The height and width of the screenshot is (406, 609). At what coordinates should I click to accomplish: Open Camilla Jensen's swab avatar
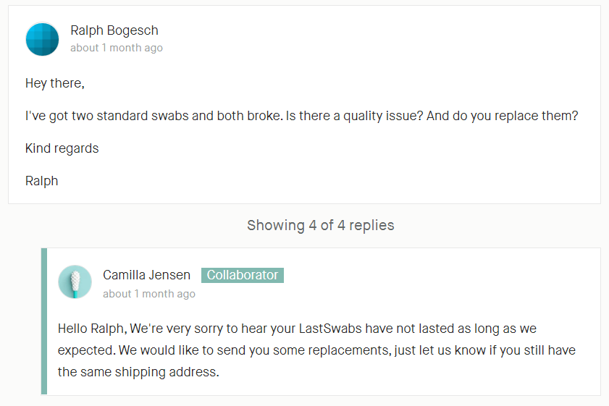75,282
